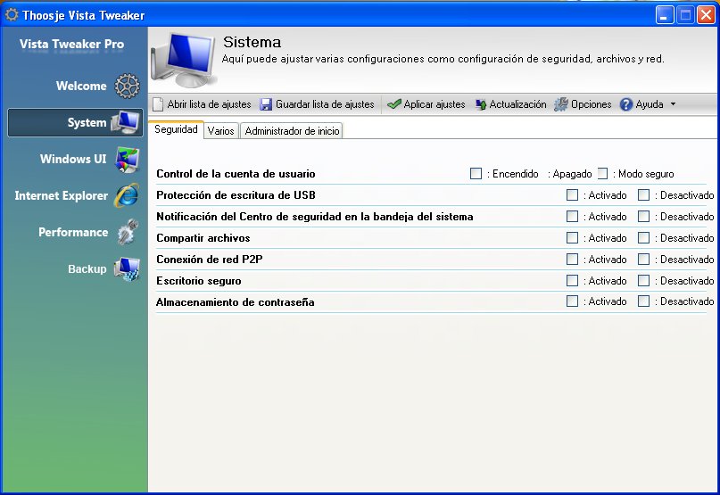
Task: Click the Almacenamiento de contraseña label
Action: tap(236, 302)
